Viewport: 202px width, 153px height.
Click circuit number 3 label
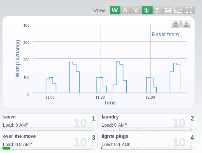tap(93, 138)
